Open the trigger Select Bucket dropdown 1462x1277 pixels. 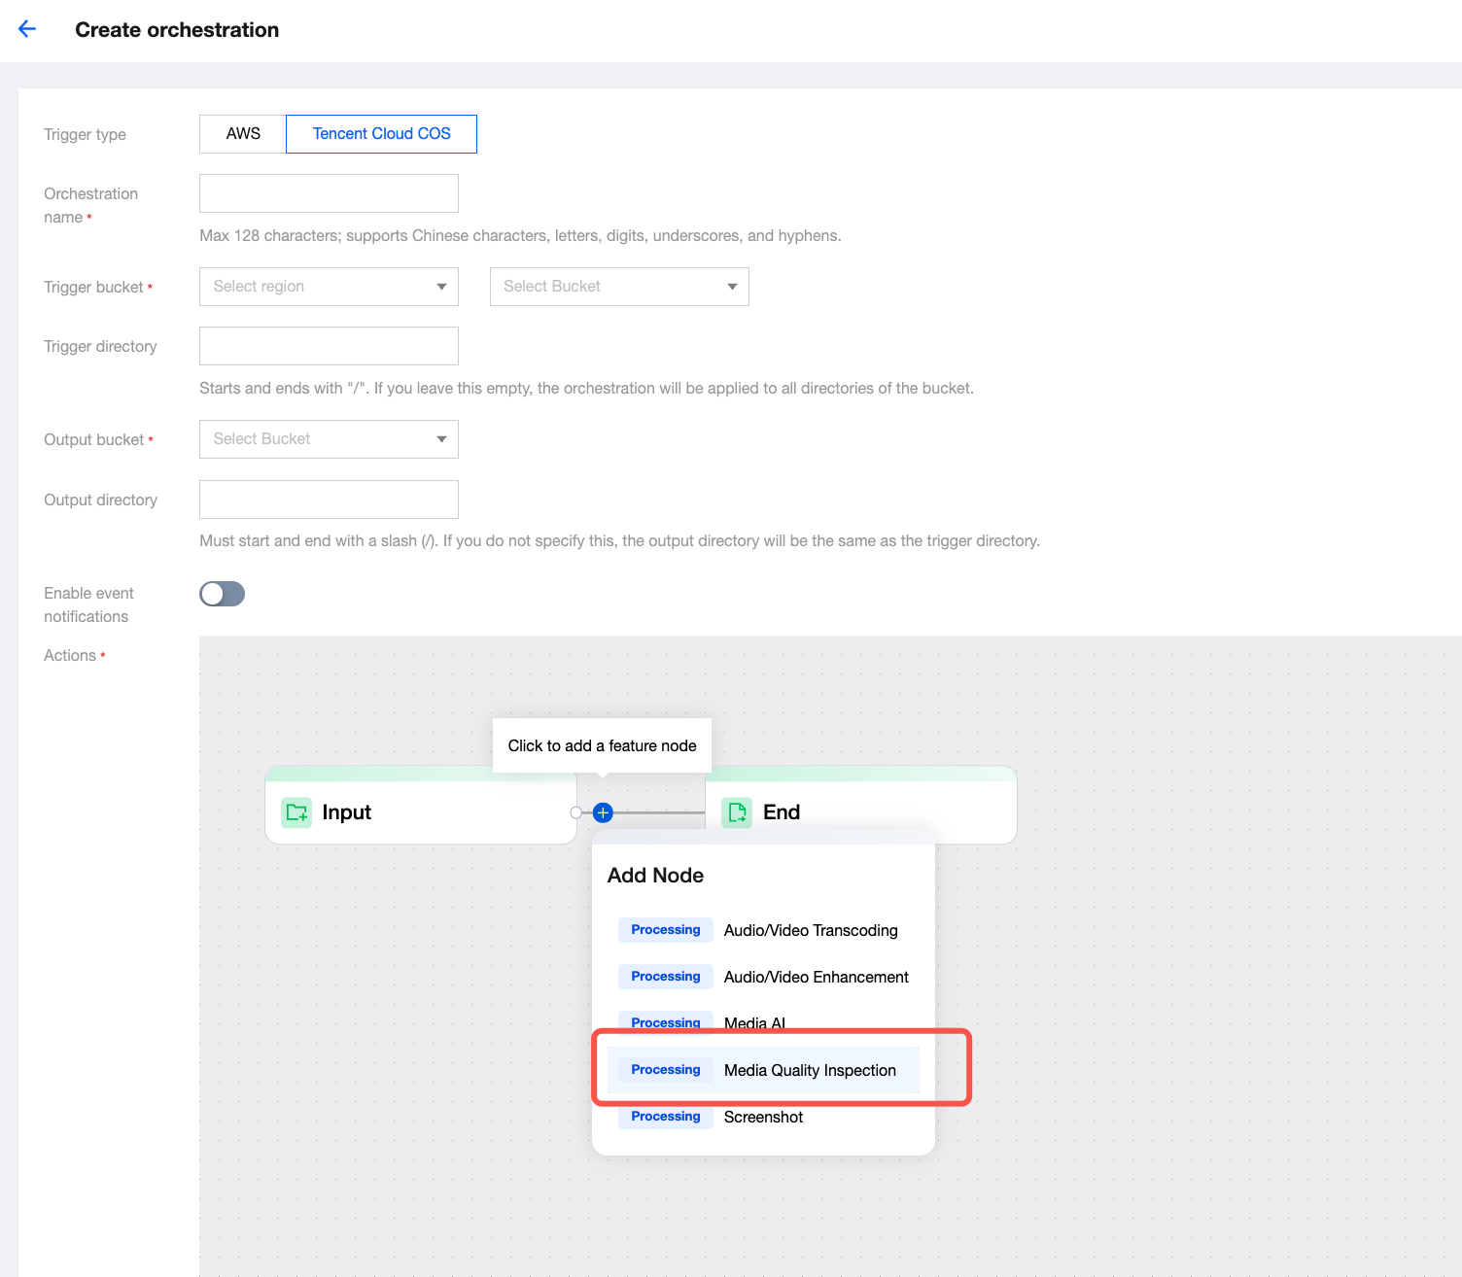619,287
